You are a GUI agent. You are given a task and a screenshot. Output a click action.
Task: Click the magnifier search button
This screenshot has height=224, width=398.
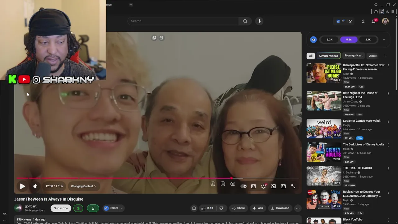(x=245, y=21)
